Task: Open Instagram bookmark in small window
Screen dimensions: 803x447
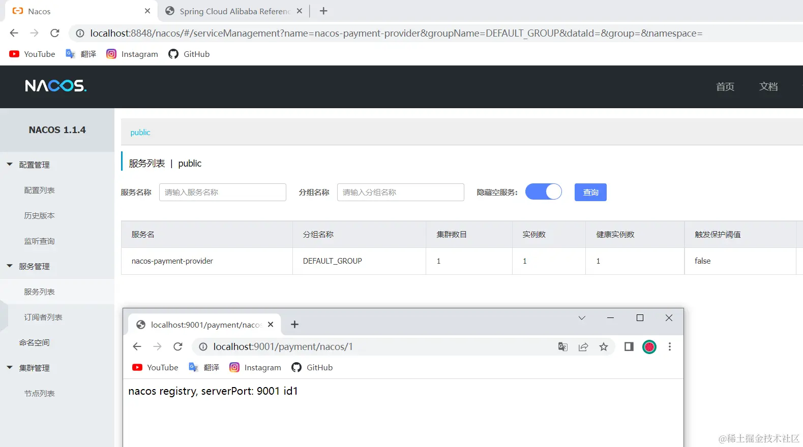Action: pyautogui.click(x=255, y=367)
